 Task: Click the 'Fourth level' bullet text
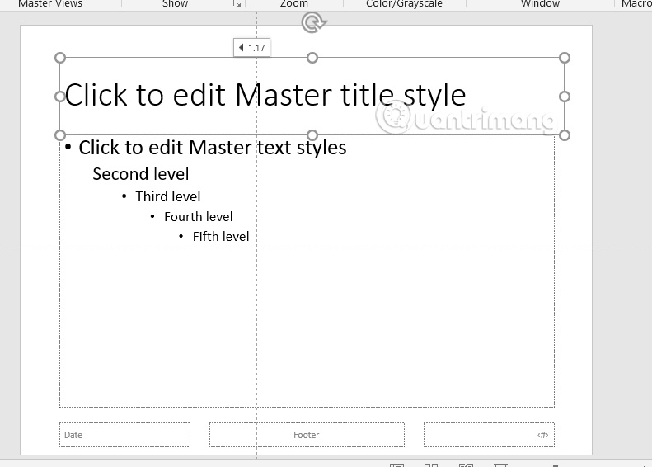pyautogui.click(x=199, y=217)
